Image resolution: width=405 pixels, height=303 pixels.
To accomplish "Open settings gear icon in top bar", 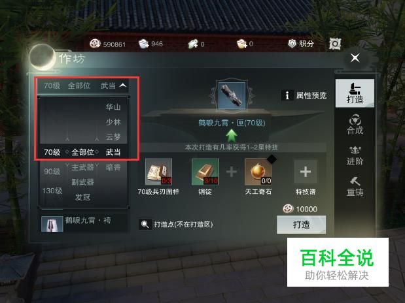I will pyautogui.click(x=335, y=44).
